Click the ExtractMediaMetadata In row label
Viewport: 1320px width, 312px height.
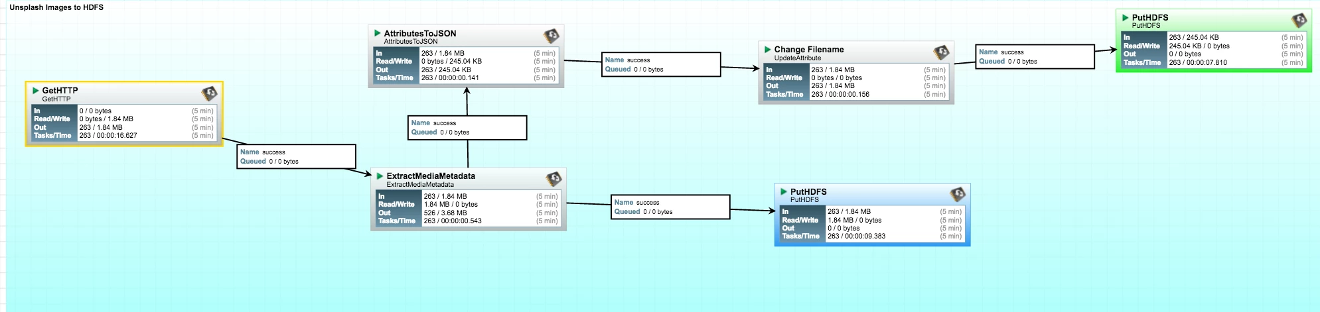click(382, 196)
